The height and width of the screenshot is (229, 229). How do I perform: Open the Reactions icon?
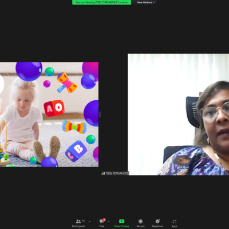point(157,222)
